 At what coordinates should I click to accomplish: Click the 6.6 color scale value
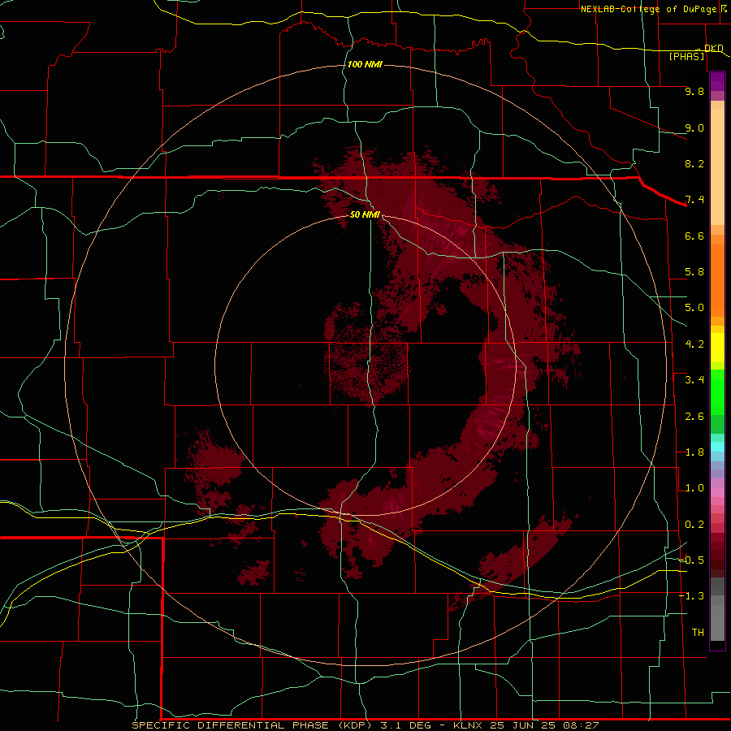pyautogui.click(x=694, y=236)
